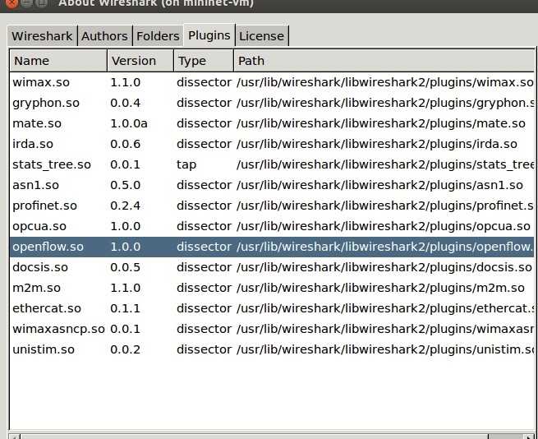Select the profinet.so plugin row
The width and height of the screenshot is (538, 439).
coord(272,206)
